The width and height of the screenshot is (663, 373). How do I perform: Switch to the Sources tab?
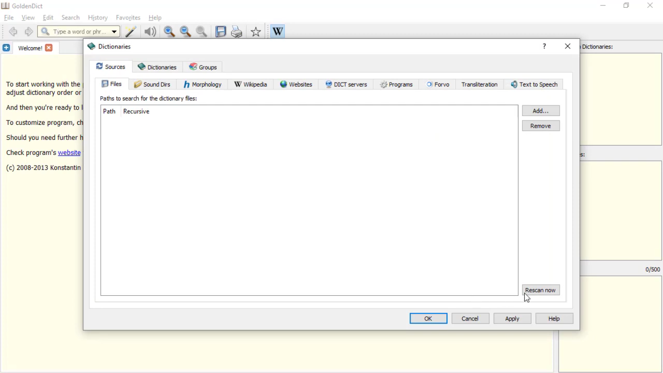(x=111, y=67)
